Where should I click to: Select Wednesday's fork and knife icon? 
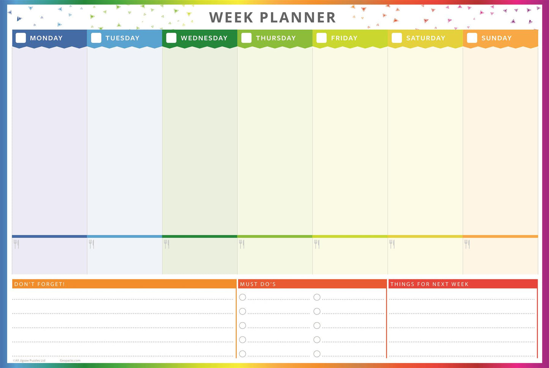click(166, 244)
